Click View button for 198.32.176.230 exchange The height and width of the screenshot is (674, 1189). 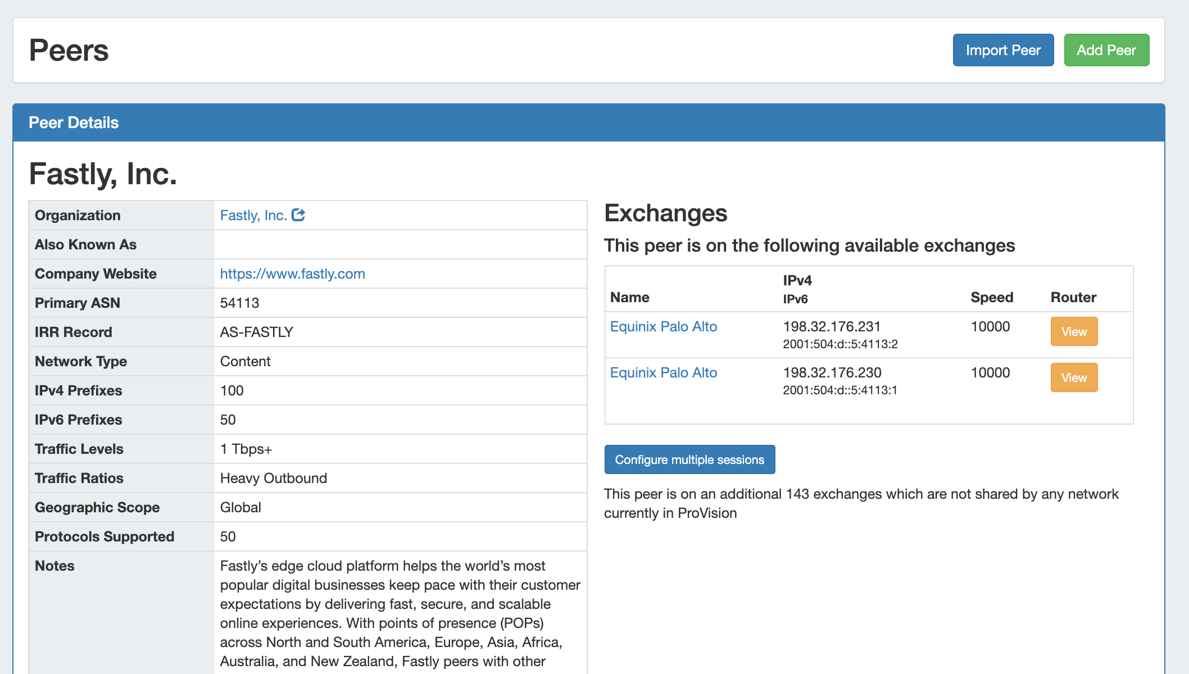click(x=1073, y=378)
